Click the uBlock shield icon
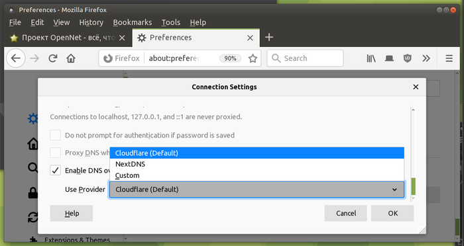464x246 pixels. [x=408, y=58]
